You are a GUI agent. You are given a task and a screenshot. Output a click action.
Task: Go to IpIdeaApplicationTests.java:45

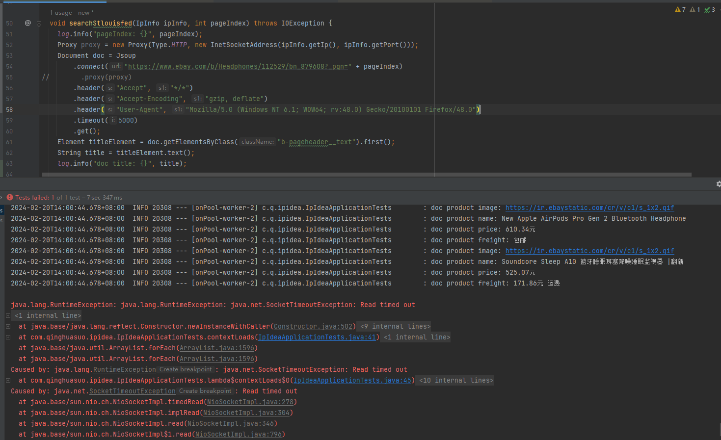click(x=352, y=380)
